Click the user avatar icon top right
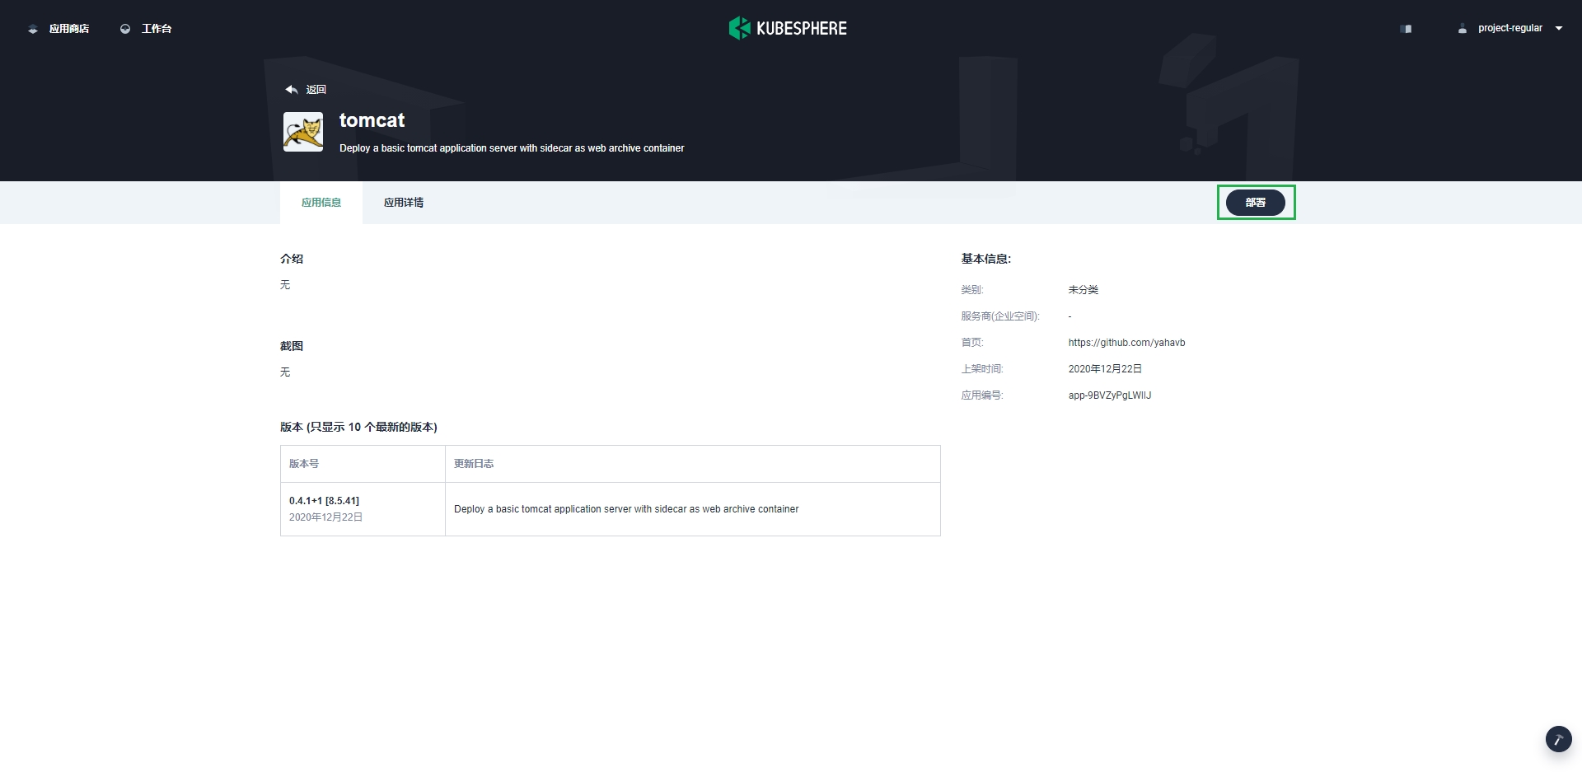This screenshot has width=1582, height=772. 1462,28
